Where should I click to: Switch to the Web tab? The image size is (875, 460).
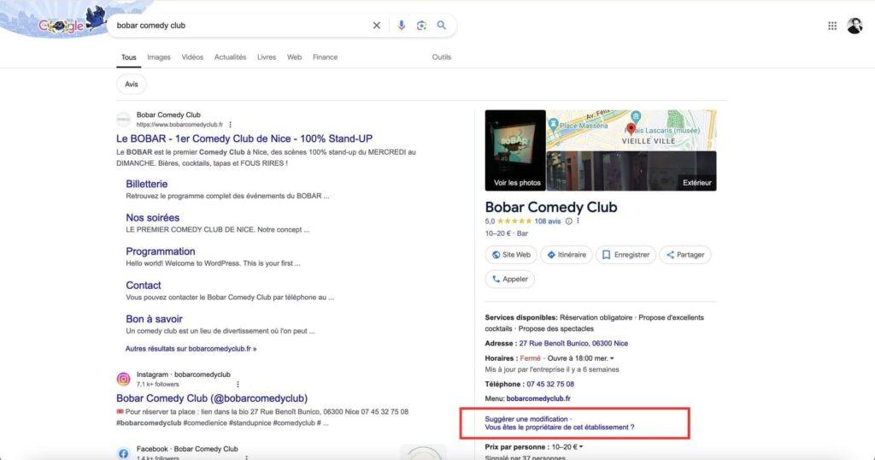[294, 57]
